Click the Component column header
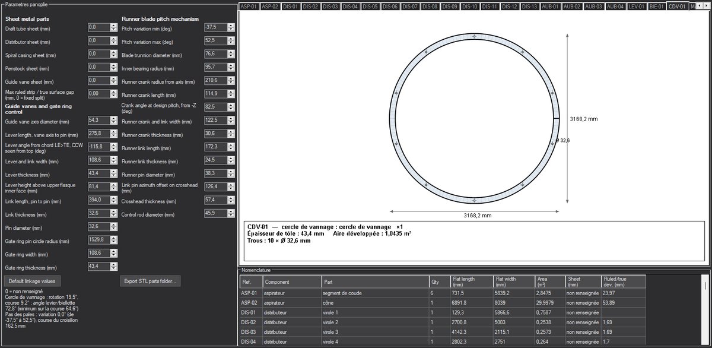712x348 pixels. point(292,281)
